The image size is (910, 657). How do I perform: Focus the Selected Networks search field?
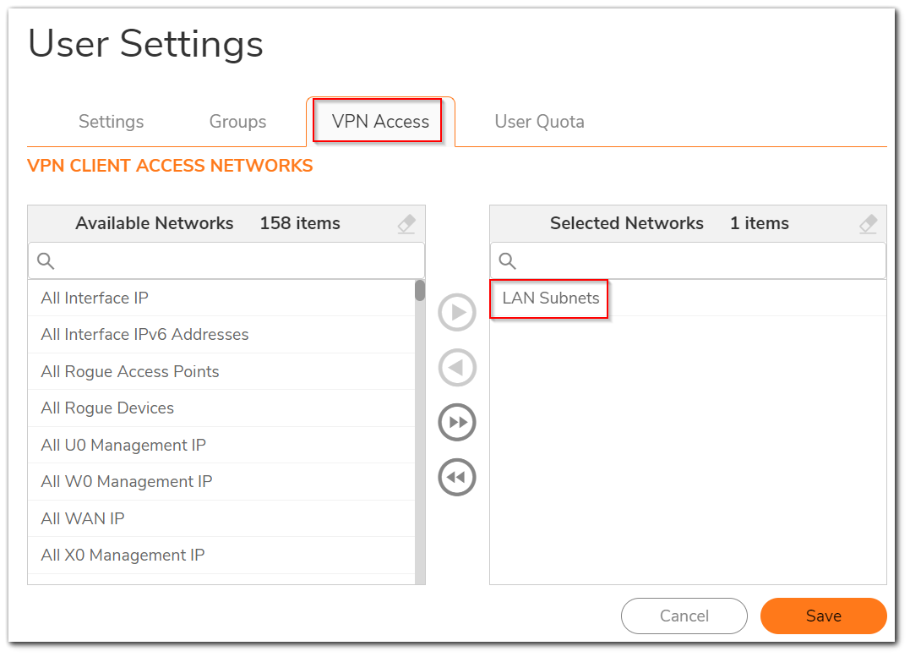click(697, 261)
